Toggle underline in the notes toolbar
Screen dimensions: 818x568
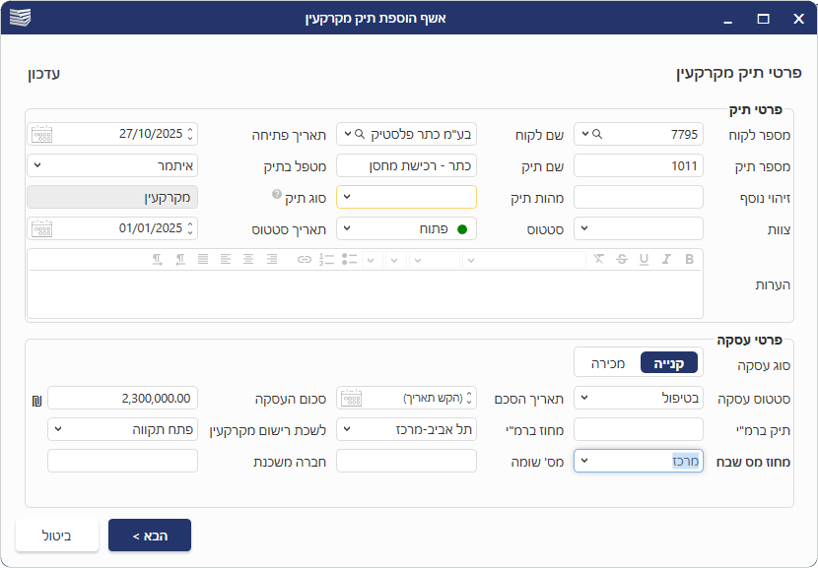point(644,259)
